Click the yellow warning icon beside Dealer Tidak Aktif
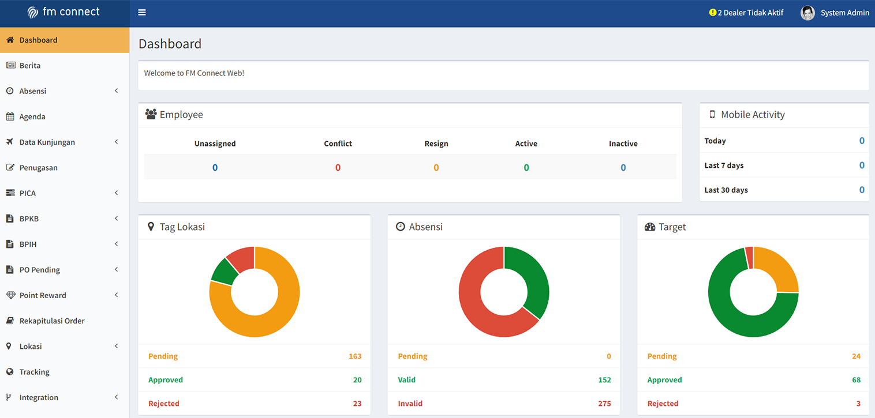 pos(713,13)
